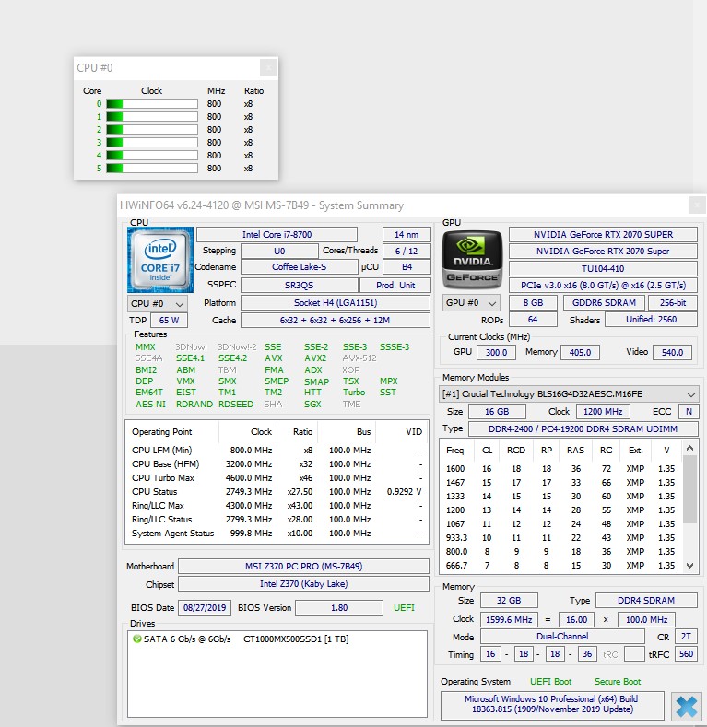Screen dimensions: 707x727
Task: Click the Secure Boot label
Action: pyautogui.click(x=618, y=682)
